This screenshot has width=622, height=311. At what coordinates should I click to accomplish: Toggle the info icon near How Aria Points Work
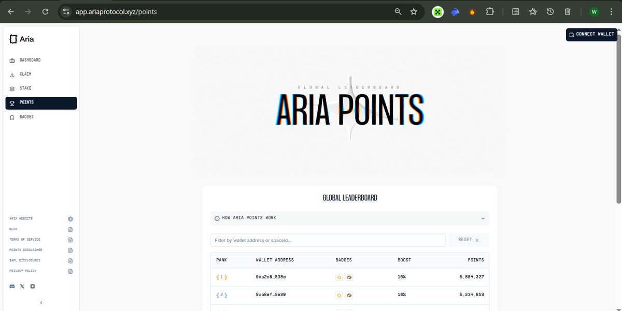click(x=217, y=218)
